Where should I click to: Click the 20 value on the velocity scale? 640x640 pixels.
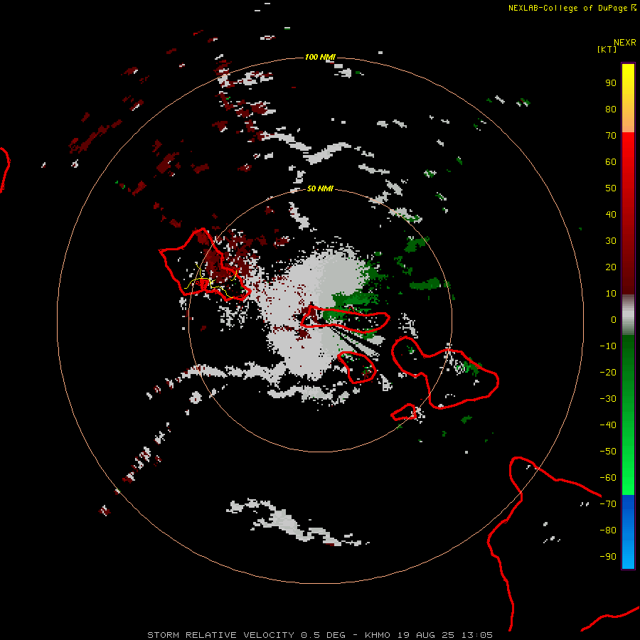[611, 267]
